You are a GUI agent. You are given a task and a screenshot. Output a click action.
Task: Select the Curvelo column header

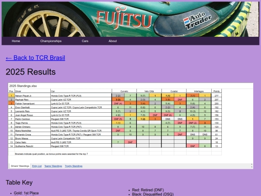(124, 91)
